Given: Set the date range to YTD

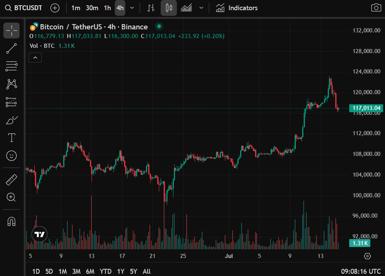Looking at the screenshot, I should (105, 271).
